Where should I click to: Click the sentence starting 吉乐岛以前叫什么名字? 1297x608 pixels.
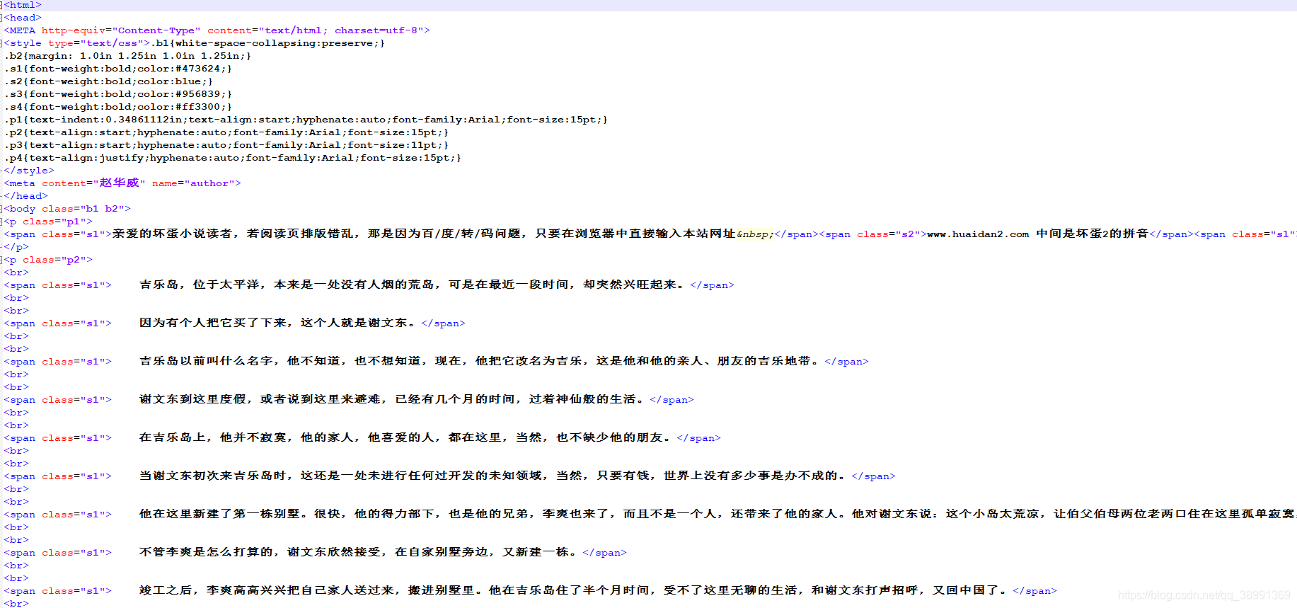480,361
